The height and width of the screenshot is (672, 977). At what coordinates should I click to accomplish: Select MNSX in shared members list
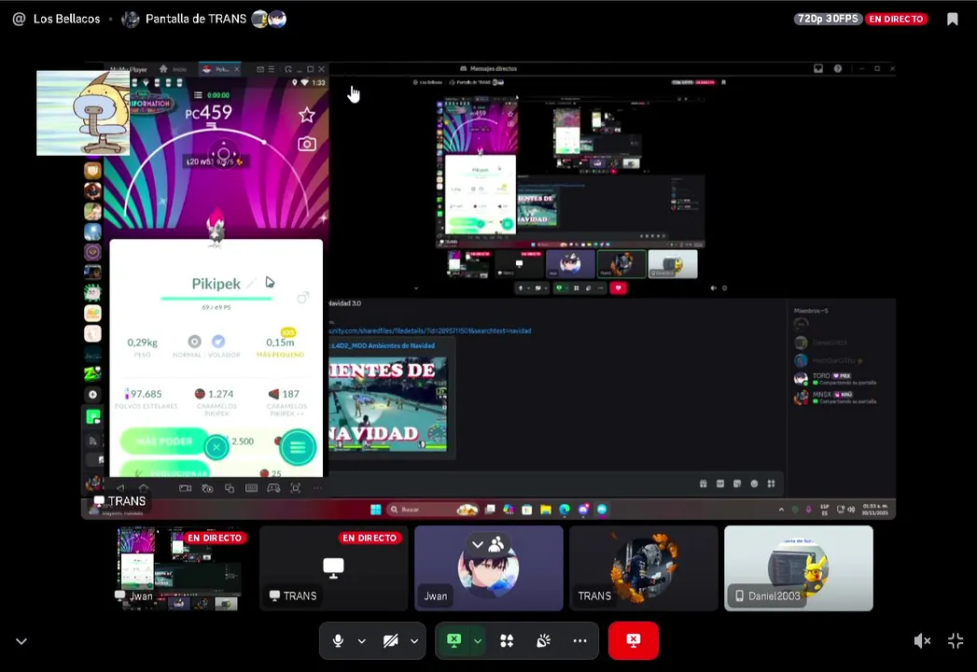(835, 397)
